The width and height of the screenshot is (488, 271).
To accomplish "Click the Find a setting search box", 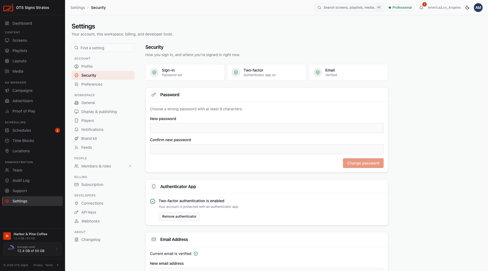I will point(103,48).
